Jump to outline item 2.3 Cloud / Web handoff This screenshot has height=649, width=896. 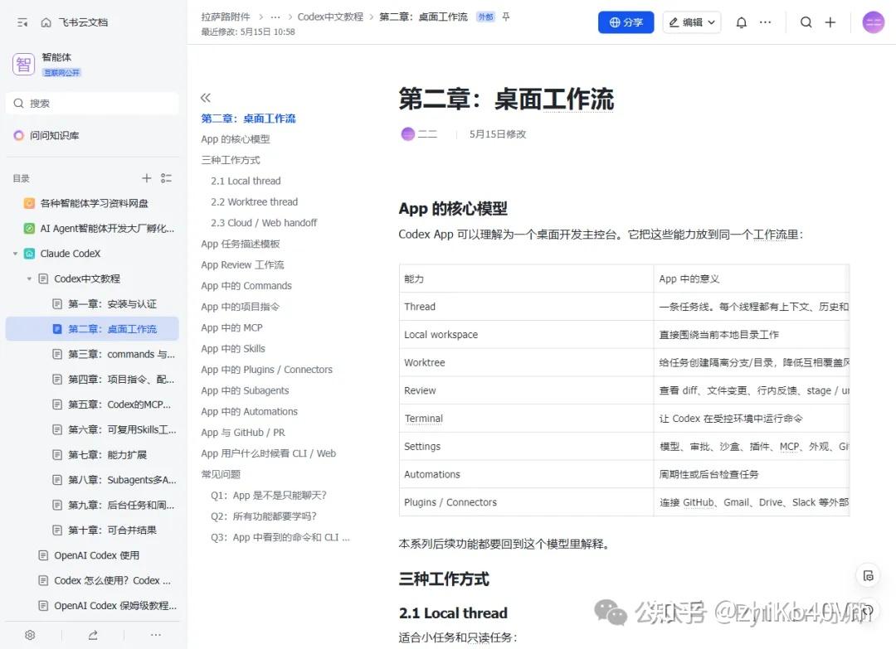264,223
